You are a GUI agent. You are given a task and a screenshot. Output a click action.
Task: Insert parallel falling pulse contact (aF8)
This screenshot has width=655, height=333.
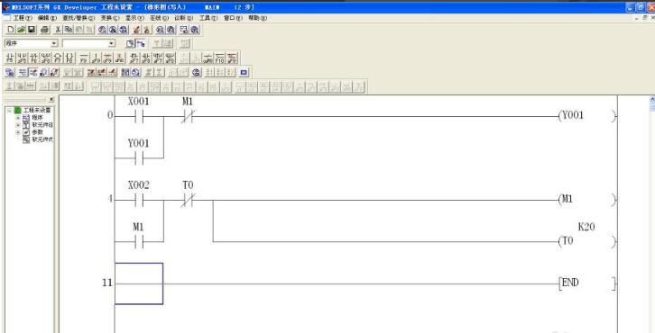point(170,58)
